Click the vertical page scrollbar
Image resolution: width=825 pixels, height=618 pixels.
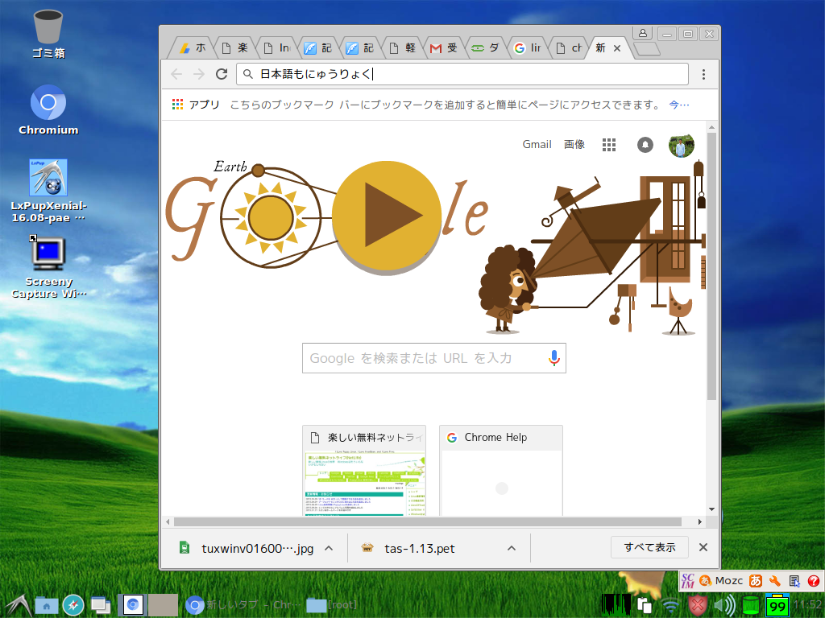coord(711,266)
